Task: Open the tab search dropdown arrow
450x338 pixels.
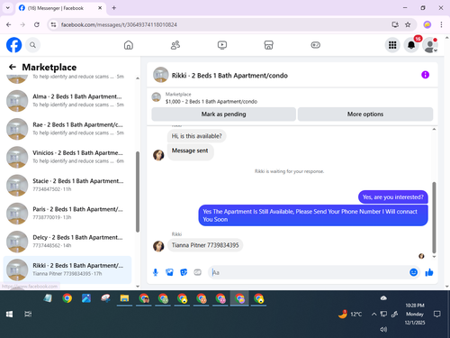Action: click(x=8, y=8)
